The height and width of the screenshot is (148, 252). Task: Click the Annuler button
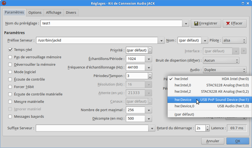[213, 141]
